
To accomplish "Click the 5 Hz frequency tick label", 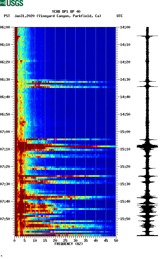I will coord(25,241).
